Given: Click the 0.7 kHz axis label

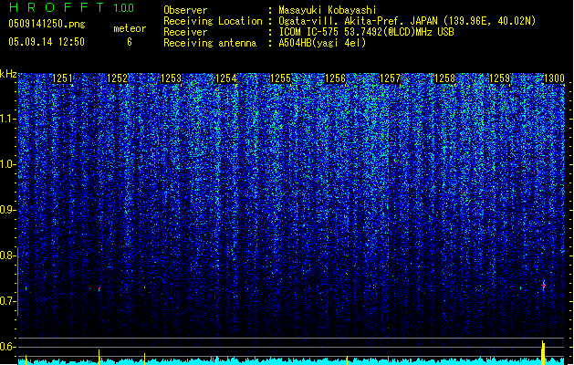Looking at the screenshot, I should point(7,301).
